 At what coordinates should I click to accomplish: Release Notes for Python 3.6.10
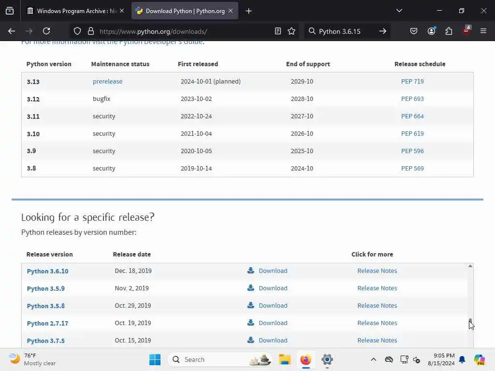point(377,271)
